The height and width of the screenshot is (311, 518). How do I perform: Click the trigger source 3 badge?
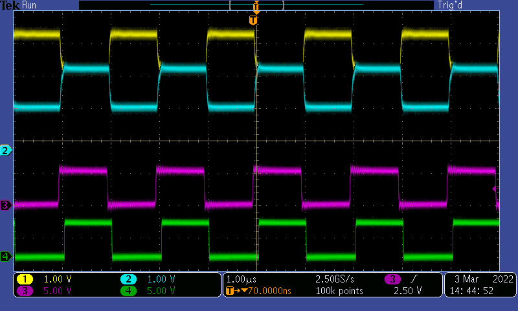pyautogui.click(x=392, y=279)
